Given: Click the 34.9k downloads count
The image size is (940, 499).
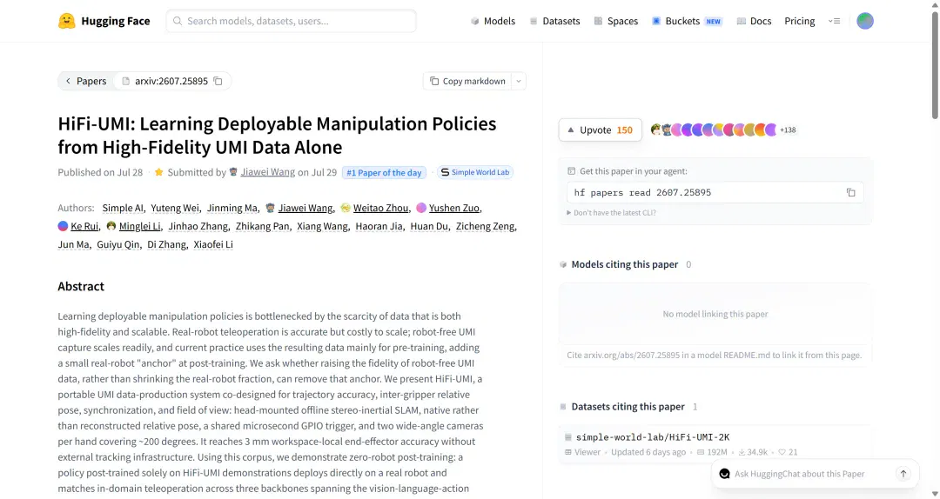Looking at the screenshot, I should pos(752,452).
